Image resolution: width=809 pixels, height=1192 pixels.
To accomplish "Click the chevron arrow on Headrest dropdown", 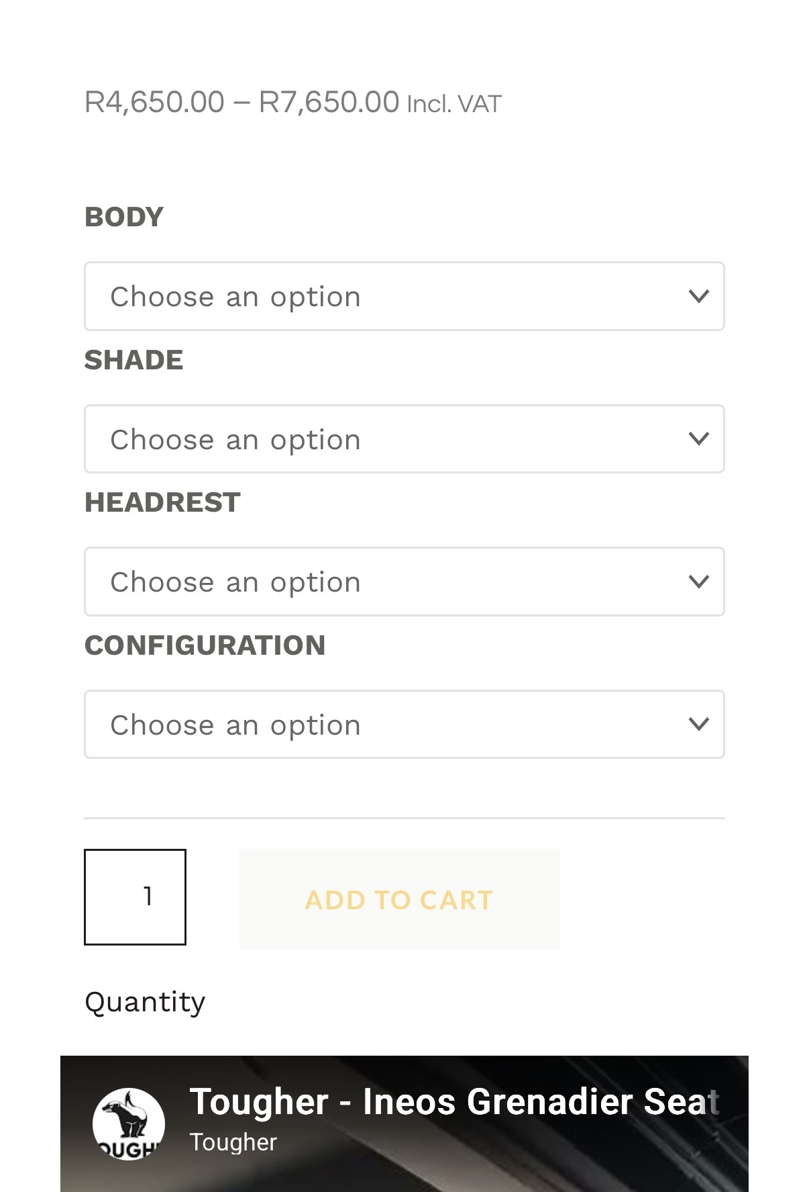I will (x=699, y=582).
